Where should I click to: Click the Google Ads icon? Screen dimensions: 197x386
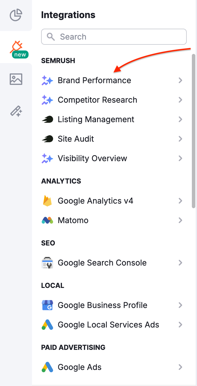click(x=47, y=367)
